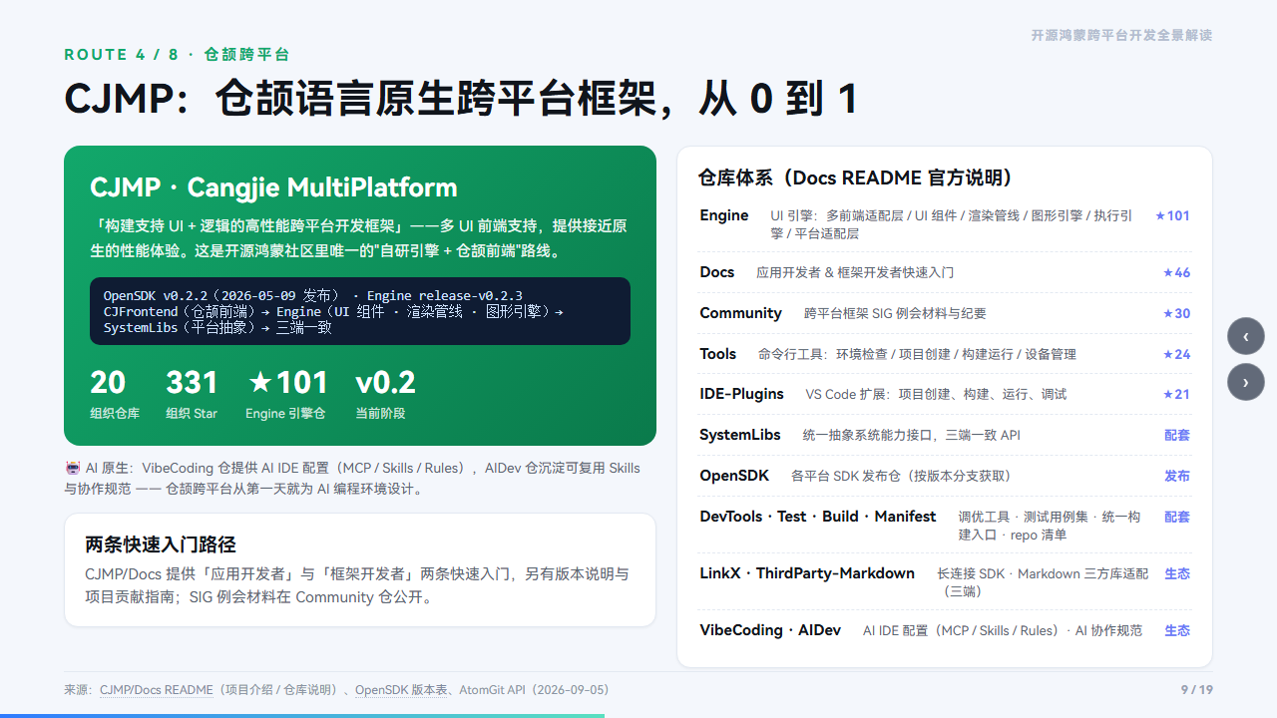Go to the next slide arrow

click(x=1246, y=382)
